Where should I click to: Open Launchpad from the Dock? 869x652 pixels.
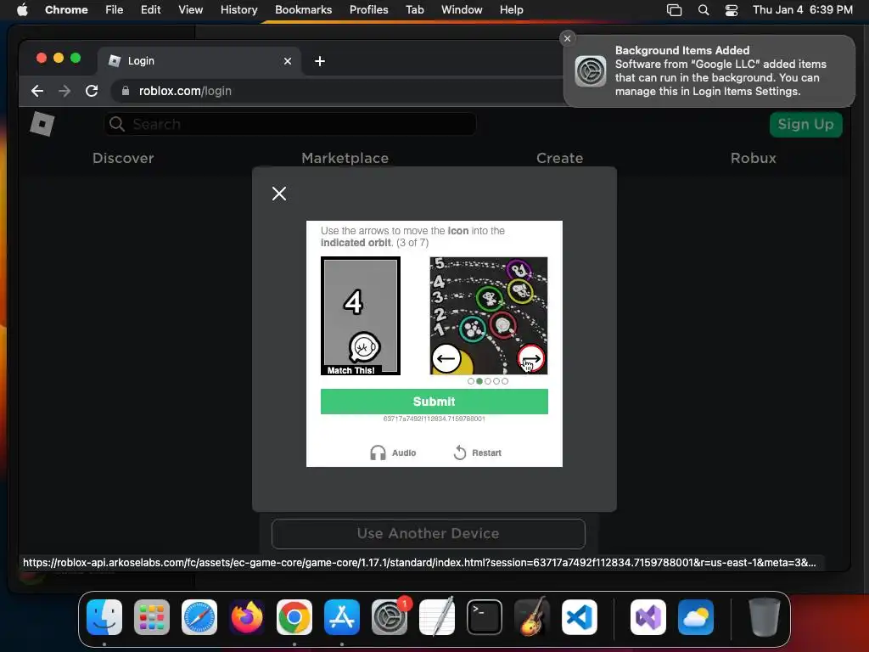click(x=152, y=617)
